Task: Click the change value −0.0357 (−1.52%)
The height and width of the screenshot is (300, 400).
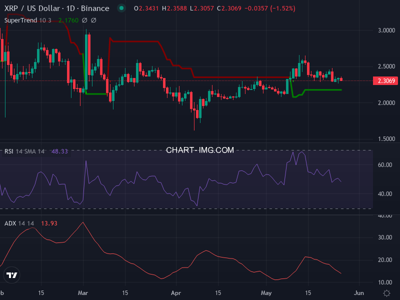Action: pos(270,8)
